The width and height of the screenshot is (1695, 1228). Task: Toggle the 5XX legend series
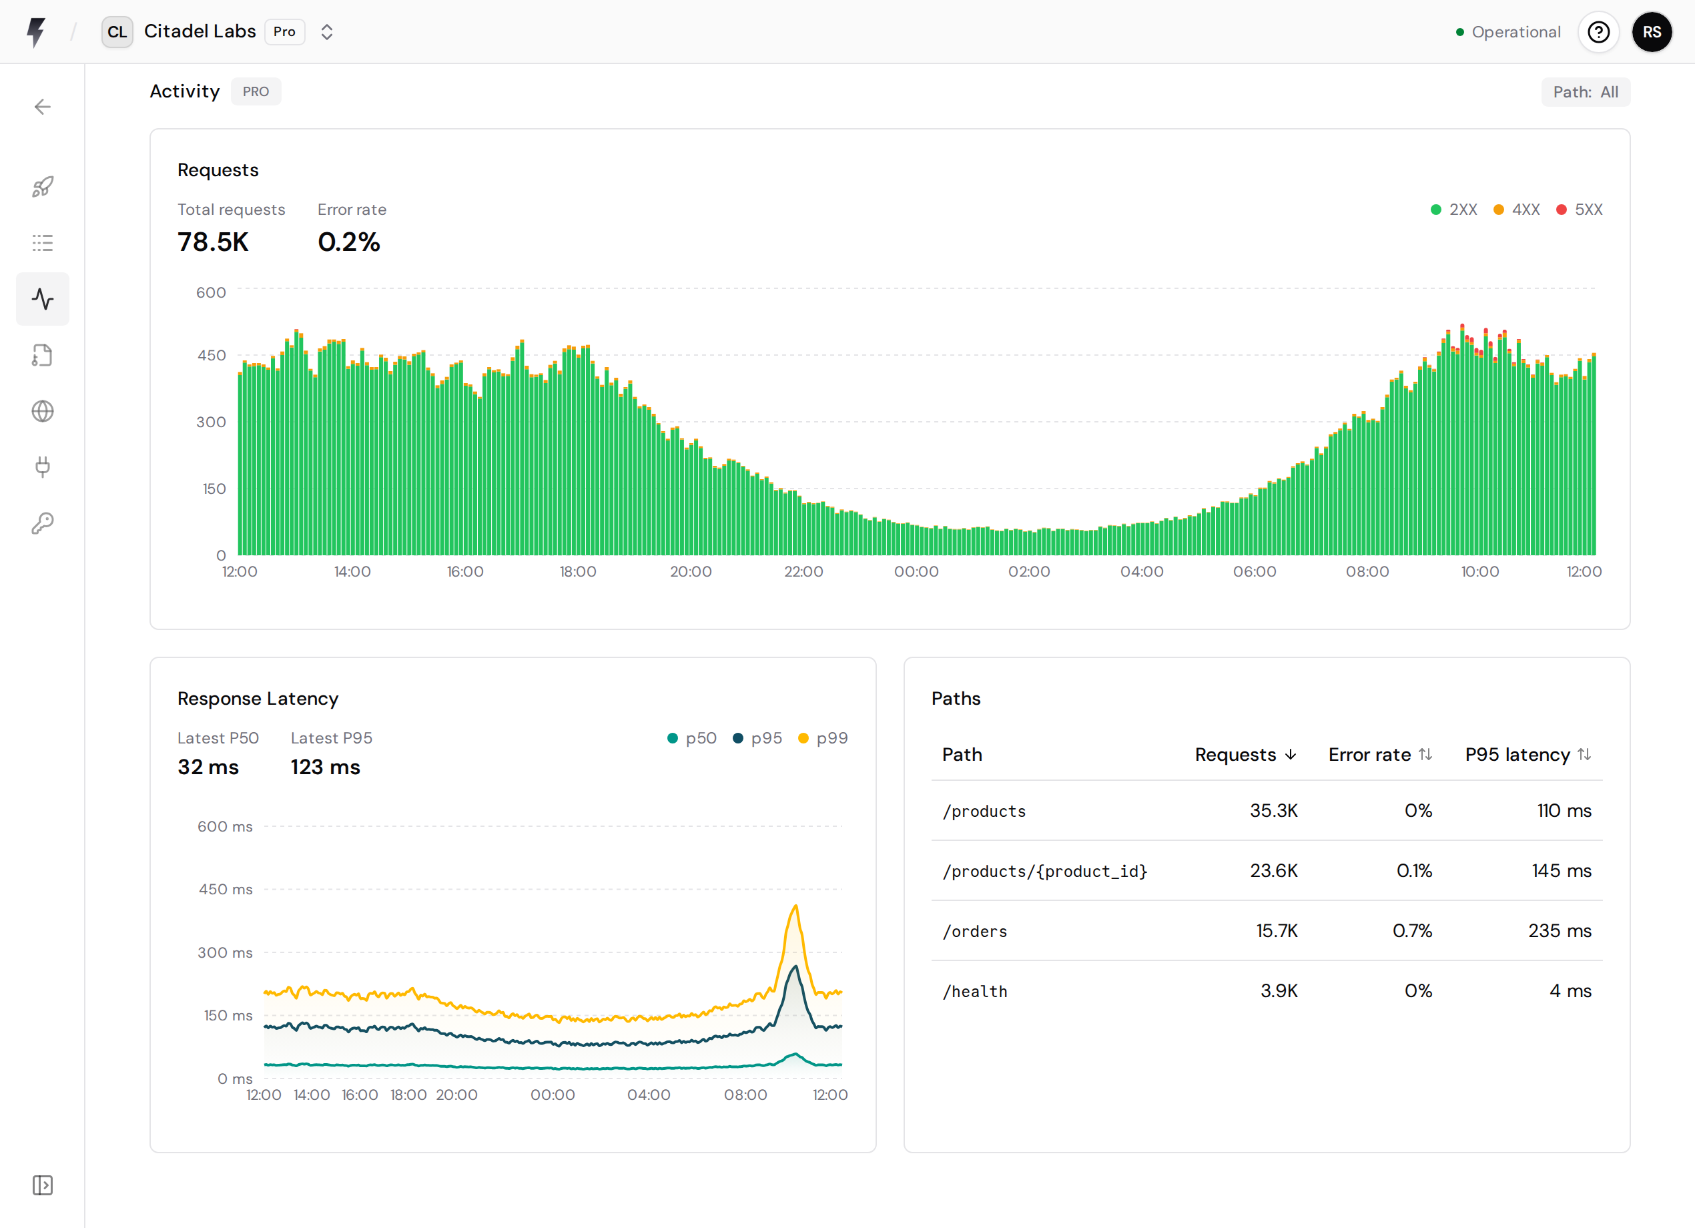1579,210
